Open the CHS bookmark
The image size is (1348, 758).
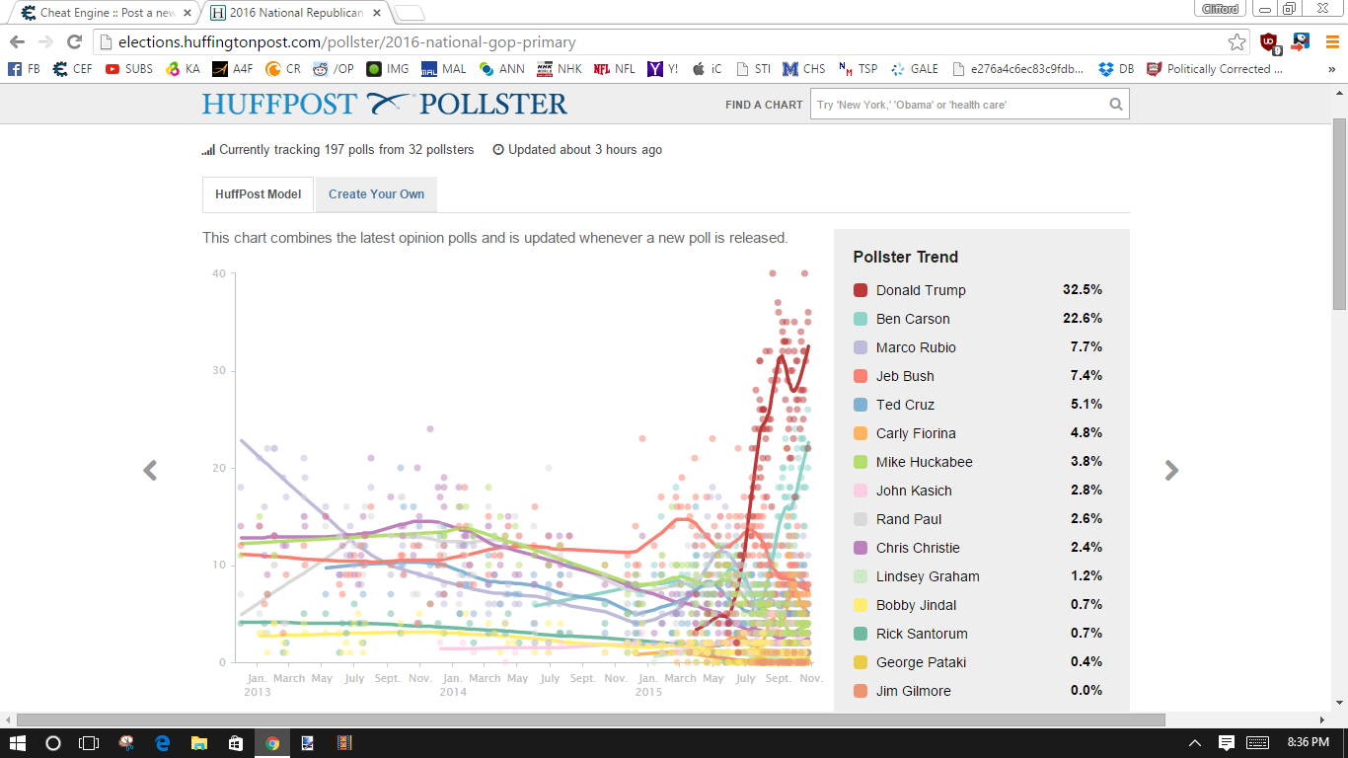tap(804, 69)
